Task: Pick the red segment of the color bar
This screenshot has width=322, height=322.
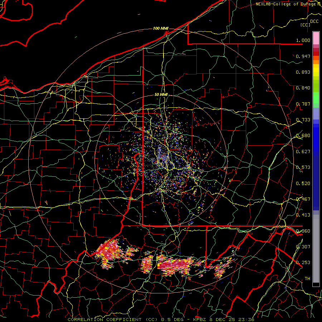Action: pos(316,54)
